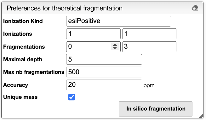
Task: Select the first Ionizations minimum field
Action: (x=93, y=34)
